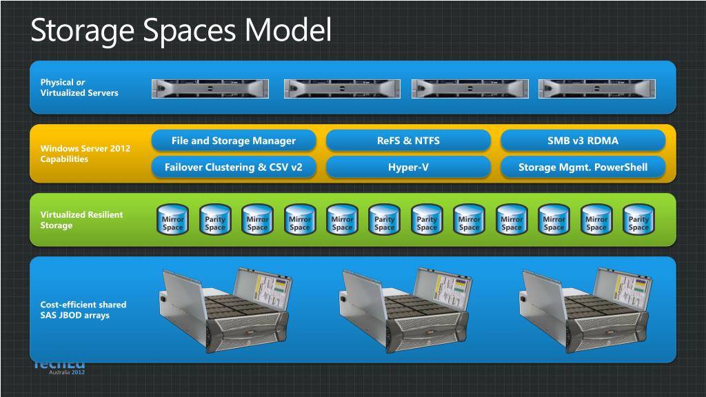This screenshot has height=397, width=706.
Task: Click the leftmost rack server image
Action: click(x=210, y=89)
